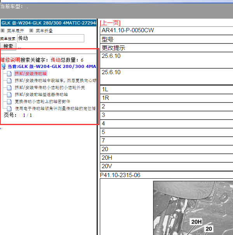Screen dimensions: 233x235
Task: Click the row labeled 2
Action: click(x=167, y=106)
